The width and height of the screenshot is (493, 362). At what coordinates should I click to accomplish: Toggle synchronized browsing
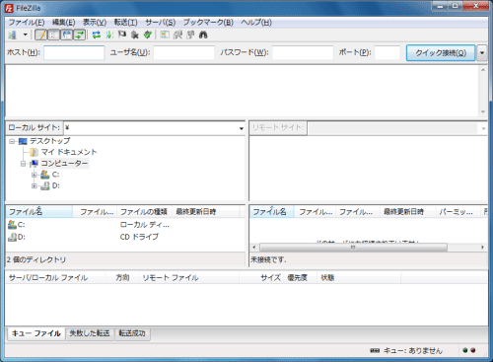click(190, 35)
